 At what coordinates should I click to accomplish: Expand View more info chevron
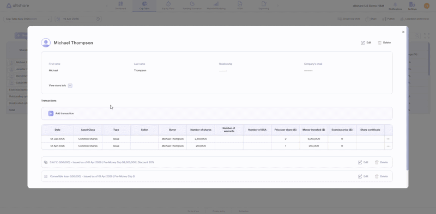point(70,85)
